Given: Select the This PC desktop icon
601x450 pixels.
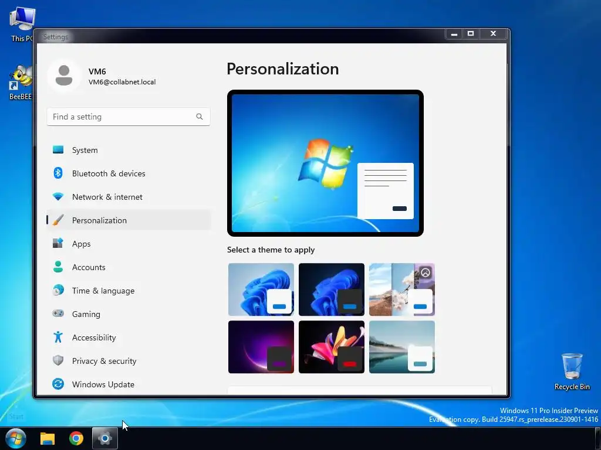Looking at the screenshot, I should pos(21,24).
